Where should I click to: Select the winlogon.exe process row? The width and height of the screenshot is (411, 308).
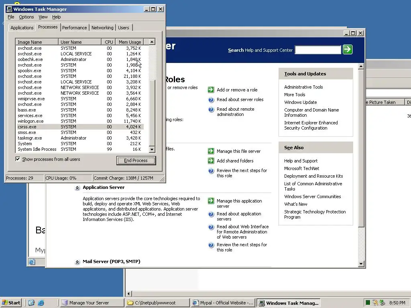tap(80, 121)
